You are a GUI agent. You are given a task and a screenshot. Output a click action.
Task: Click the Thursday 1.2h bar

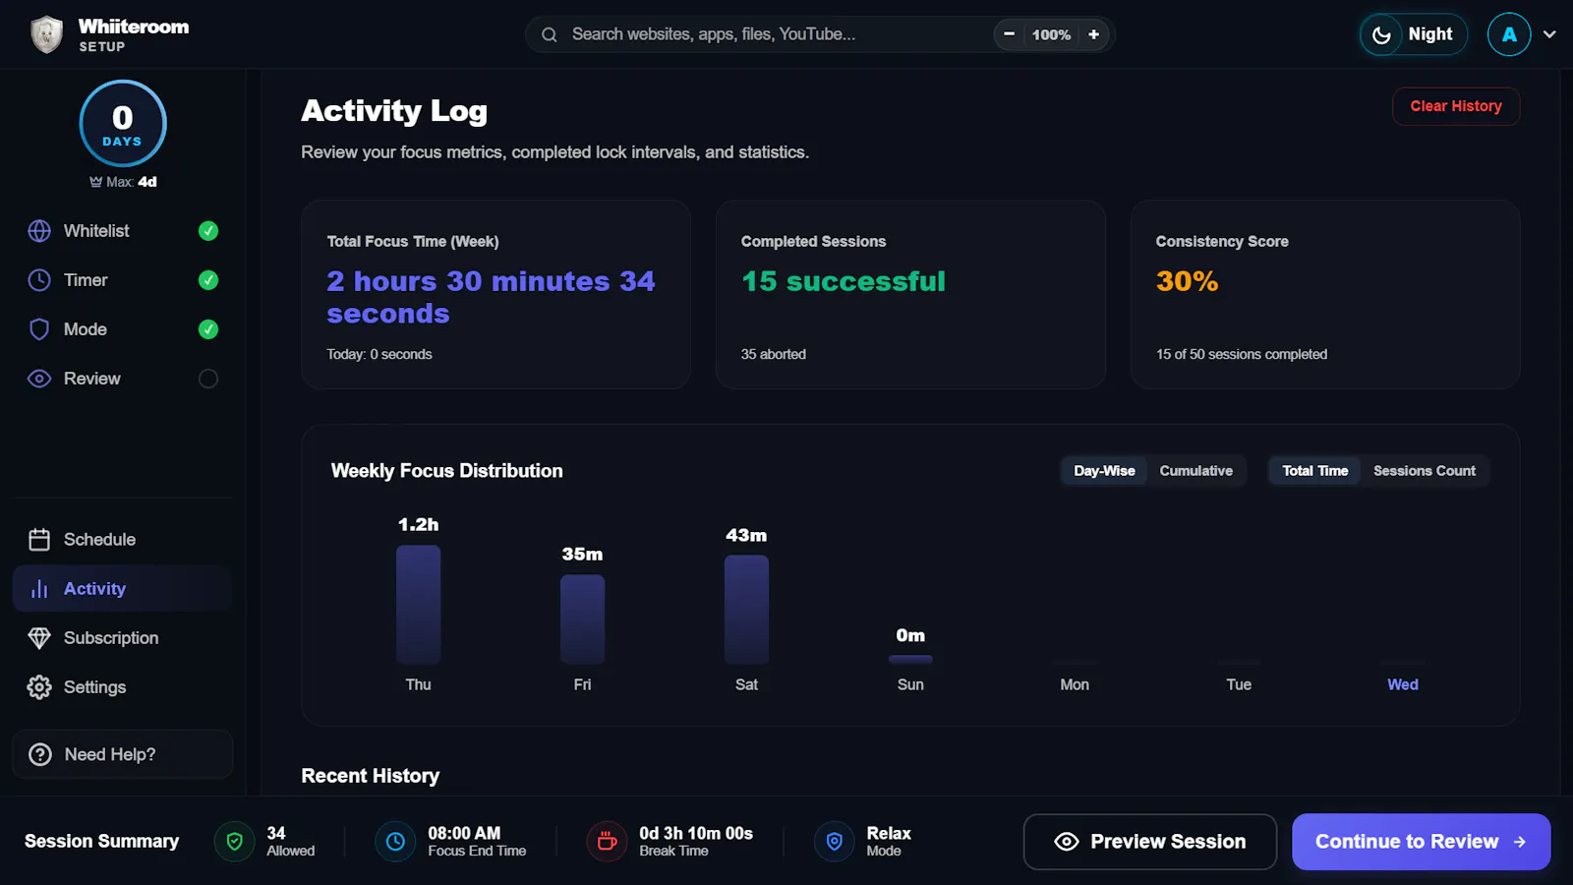(x=419, y=605)
